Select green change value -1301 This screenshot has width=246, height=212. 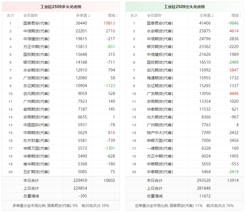click(x=110, y=148)
